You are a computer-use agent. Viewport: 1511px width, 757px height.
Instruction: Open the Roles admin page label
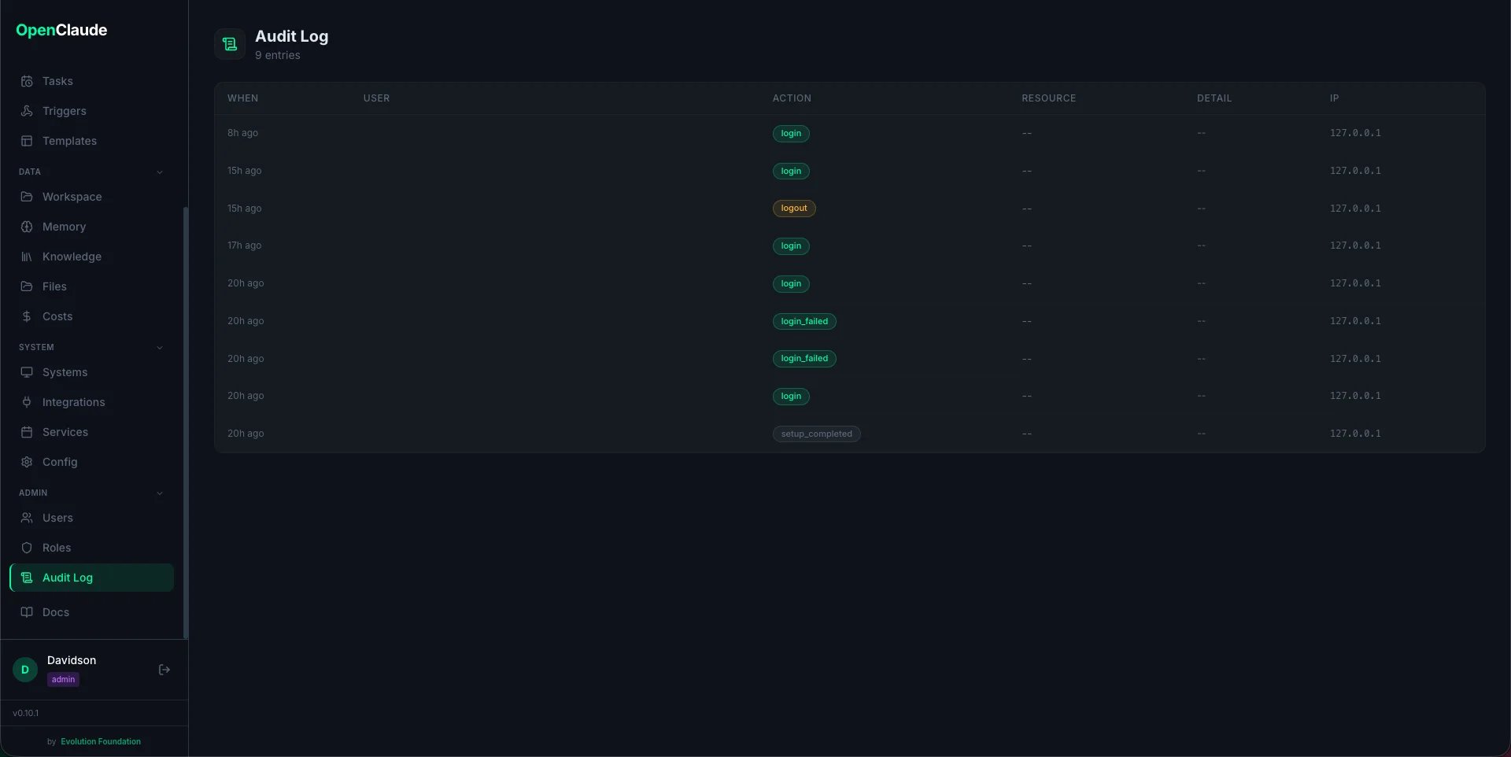pos(57,548)
